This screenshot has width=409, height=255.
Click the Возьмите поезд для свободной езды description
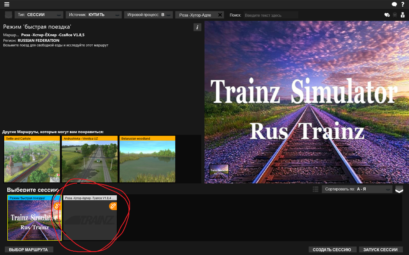(x=56, y=45)
